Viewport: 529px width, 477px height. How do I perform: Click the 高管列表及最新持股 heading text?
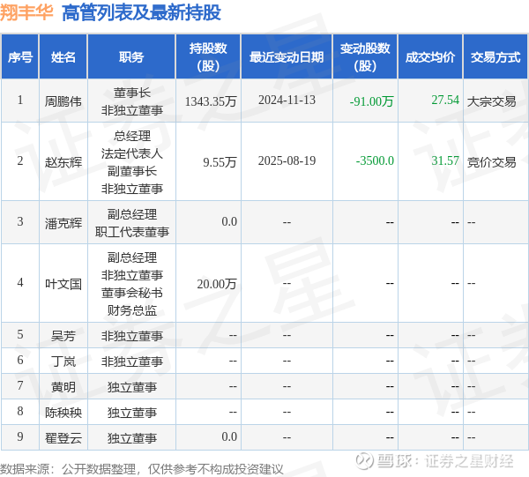coord(141,13)
